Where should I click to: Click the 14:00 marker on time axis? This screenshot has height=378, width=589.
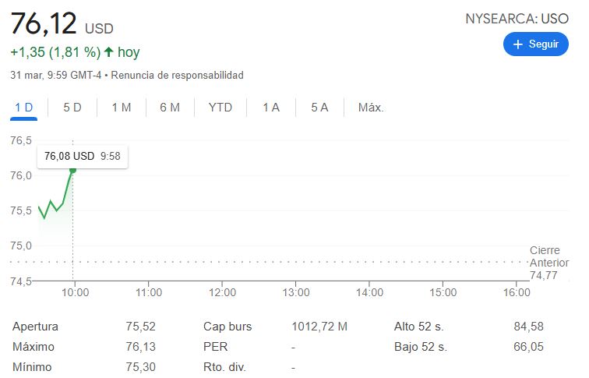[x=369, y=292]
